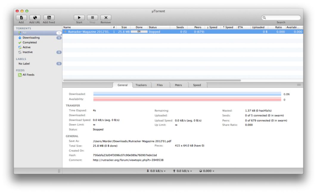Sort by the upload Speed column

coord(228,27)
